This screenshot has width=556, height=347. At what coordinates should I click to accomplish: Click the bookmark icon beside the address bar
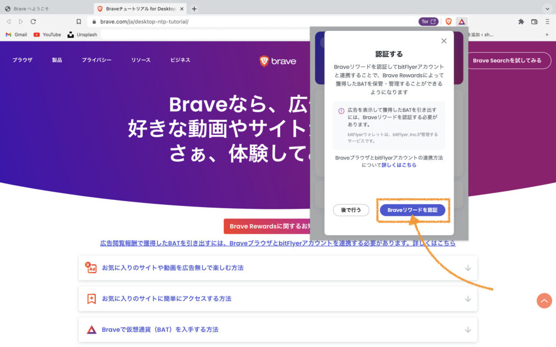tap(79, 21)
